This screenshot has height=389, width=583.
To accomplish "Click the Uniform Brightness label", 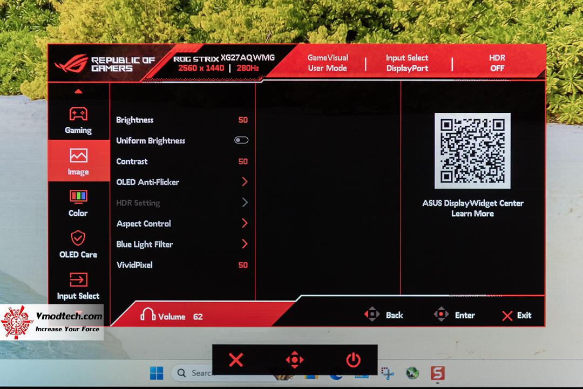I will click(151, 140).
